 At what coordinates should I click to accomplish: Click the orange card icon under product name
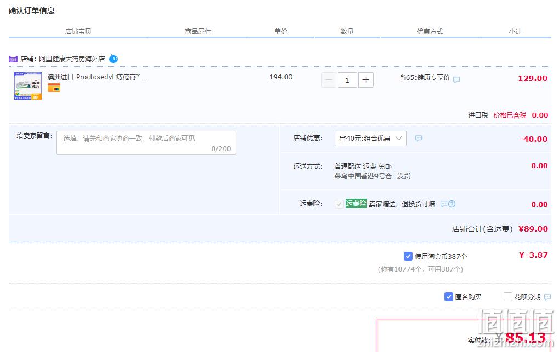coord(54,88)
